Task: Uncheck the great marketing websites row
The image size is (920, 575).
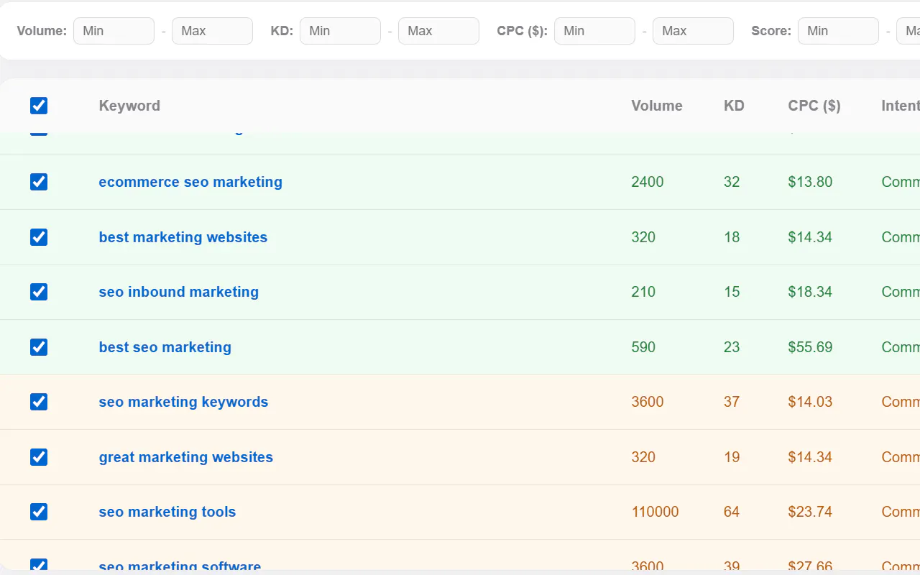Action: [x=39, y=457]
